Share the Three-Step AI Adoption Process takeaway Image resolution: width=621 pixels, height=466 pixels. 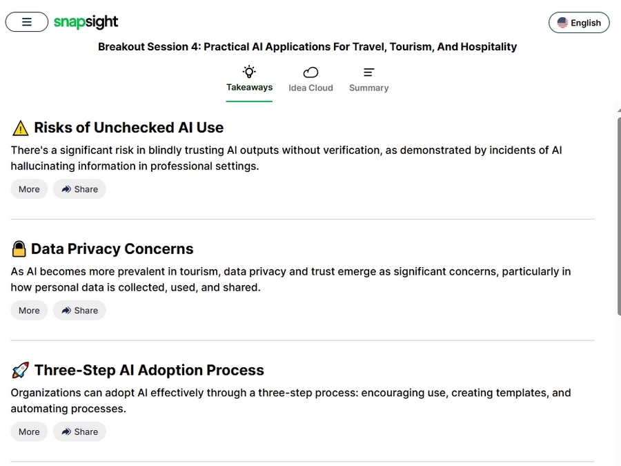79,431
